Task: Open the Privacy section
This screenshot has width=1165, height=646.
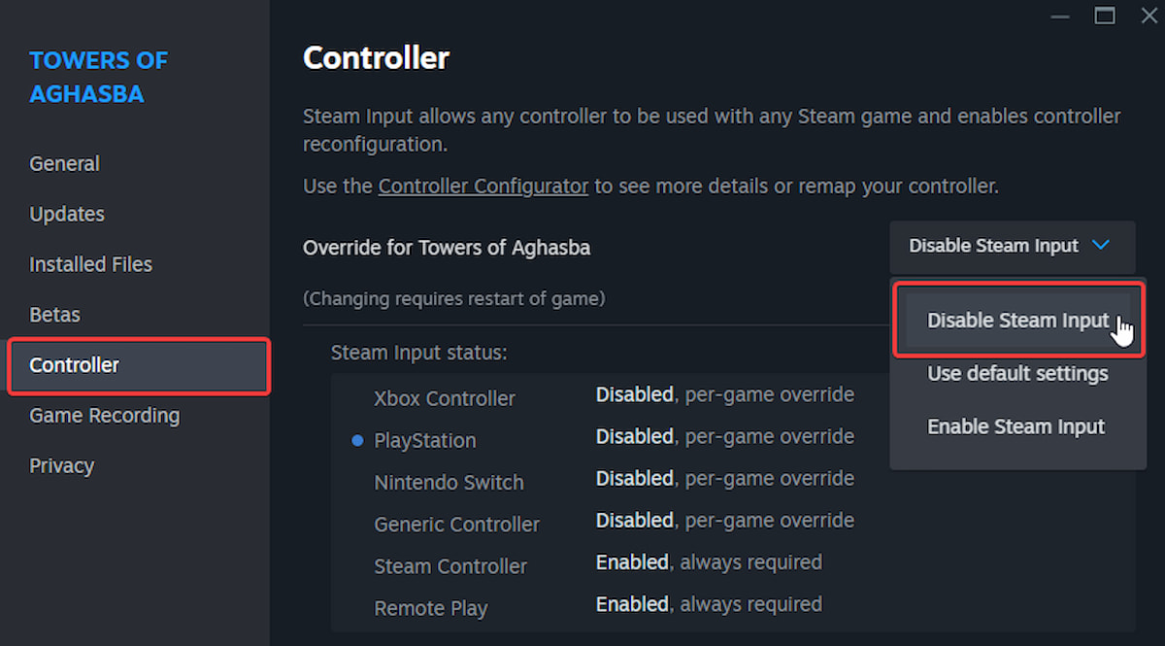Action: pyautogui.click(x=61, y=466)
